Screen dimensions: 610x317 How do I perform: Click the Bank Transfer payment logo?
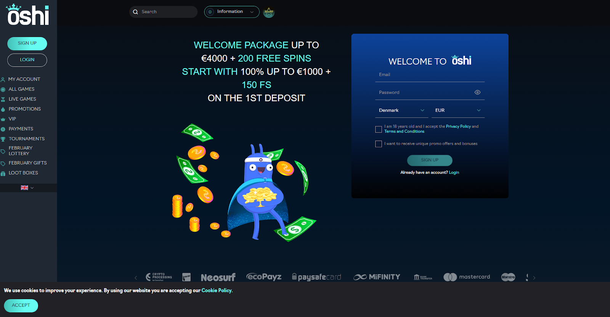coord(423,277)
